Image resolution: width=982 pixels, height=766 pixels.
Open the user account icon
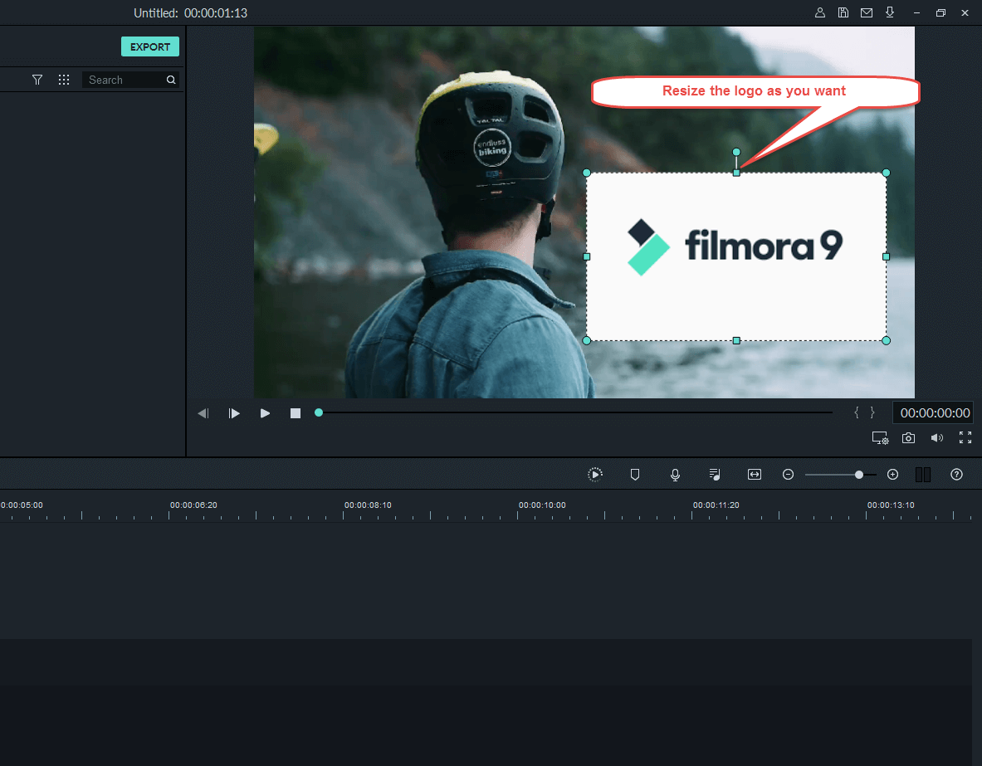click(x=820, y=12)
